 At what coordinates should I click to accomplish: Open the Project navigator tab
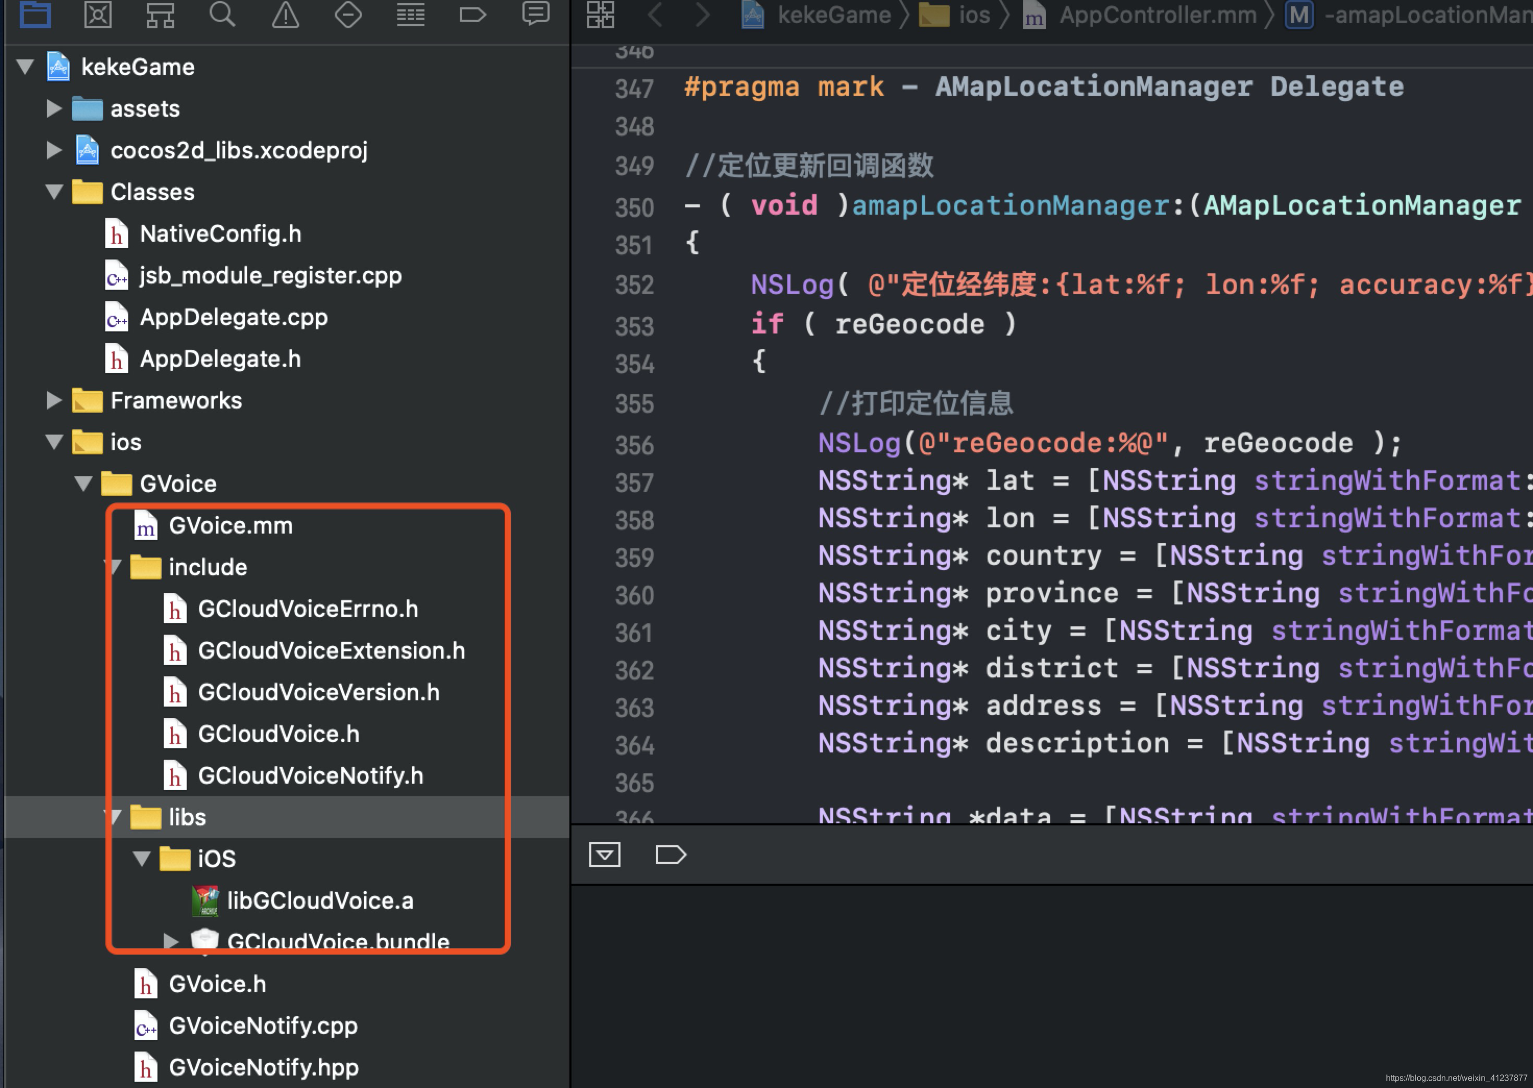[x=35, y=14]
